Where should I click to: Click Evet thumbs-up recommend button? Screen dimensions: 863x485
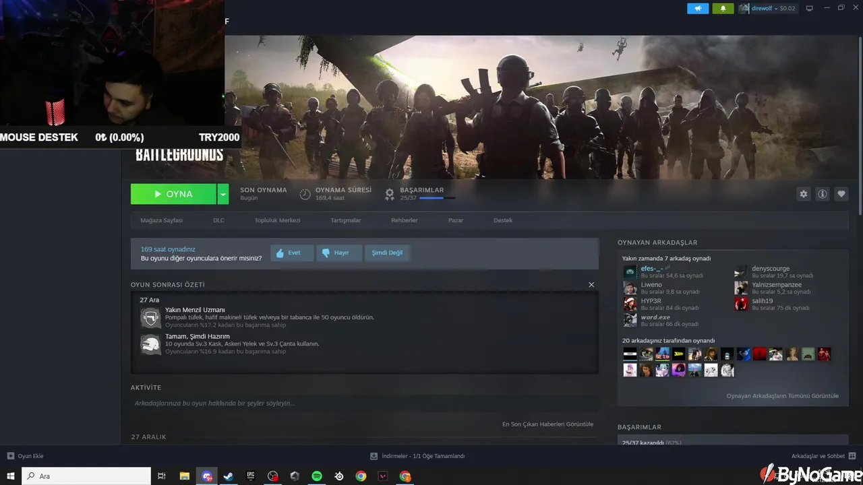[293, 253]
